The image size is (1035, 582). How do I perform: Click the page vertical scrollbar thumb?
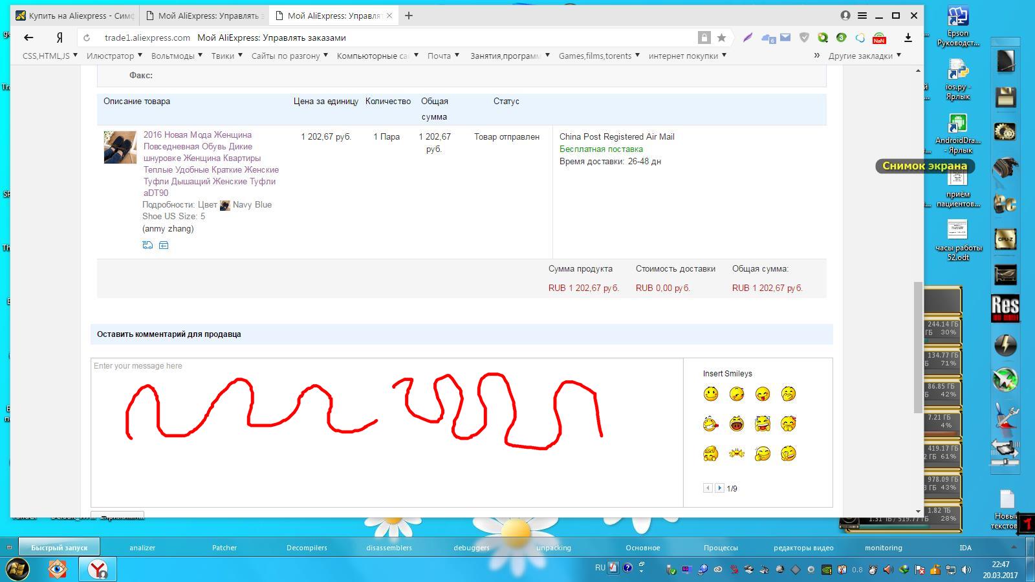pyautogui.click(x=918, y=347)
